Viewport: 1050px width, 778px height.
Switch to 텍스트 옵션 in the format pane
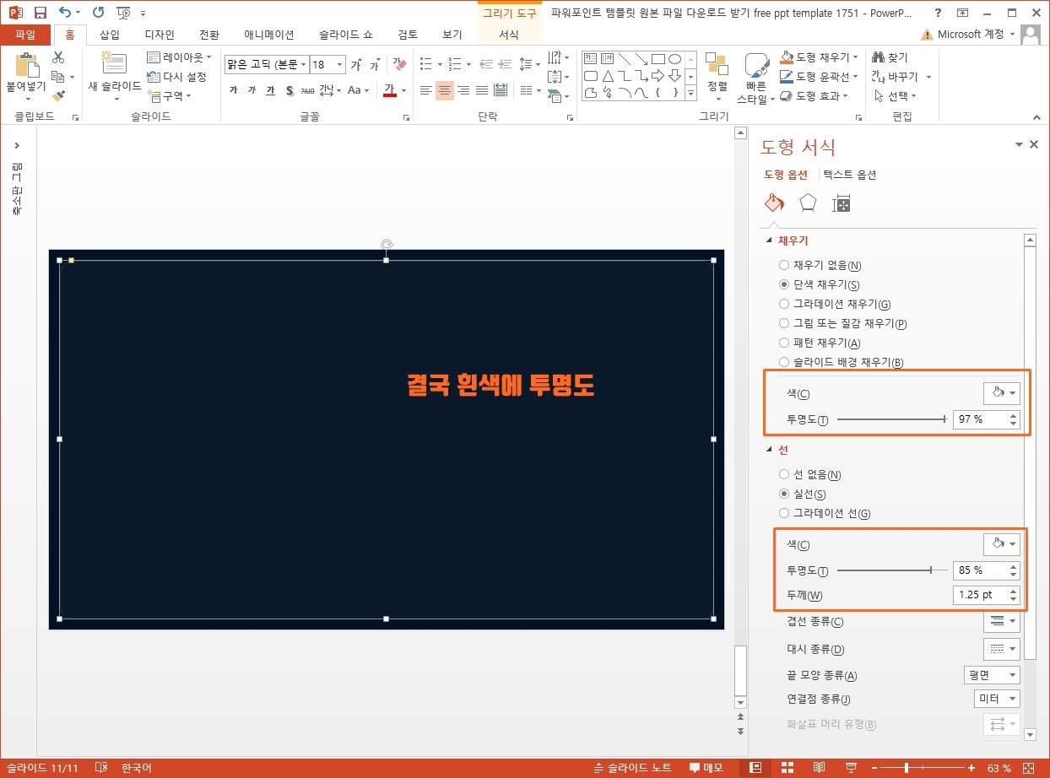849,175
